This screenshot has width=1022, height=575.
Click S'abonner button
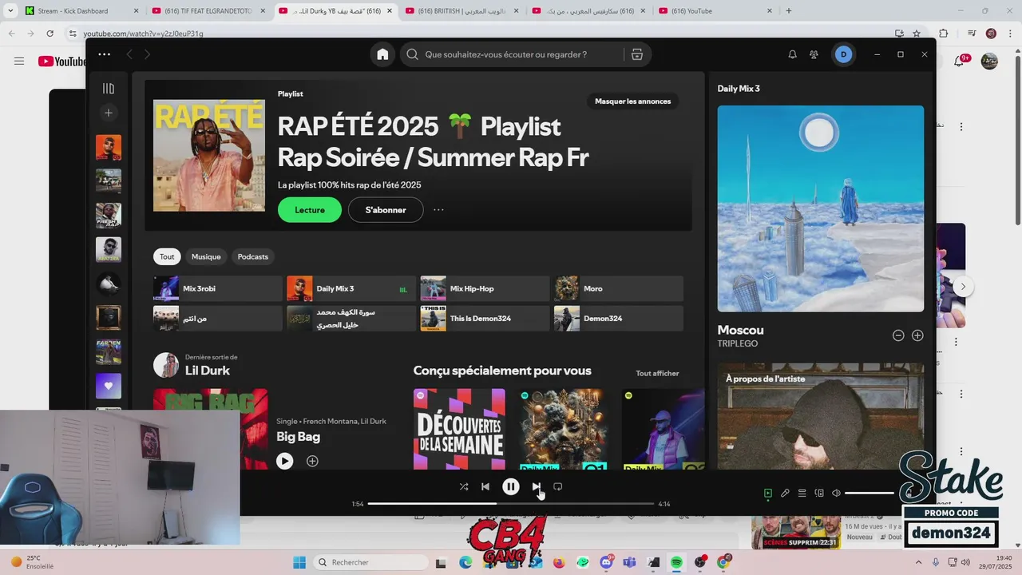click(386, 210)
